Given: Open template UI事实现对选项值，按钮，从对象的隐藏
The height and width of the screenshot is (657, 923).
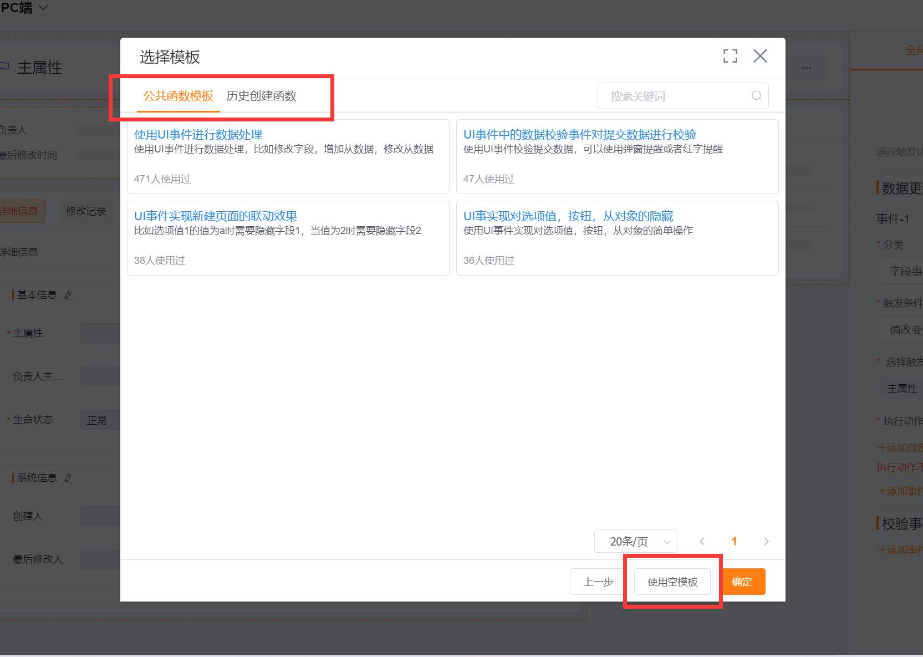Looking at the screenshot, I should (568, 216).
